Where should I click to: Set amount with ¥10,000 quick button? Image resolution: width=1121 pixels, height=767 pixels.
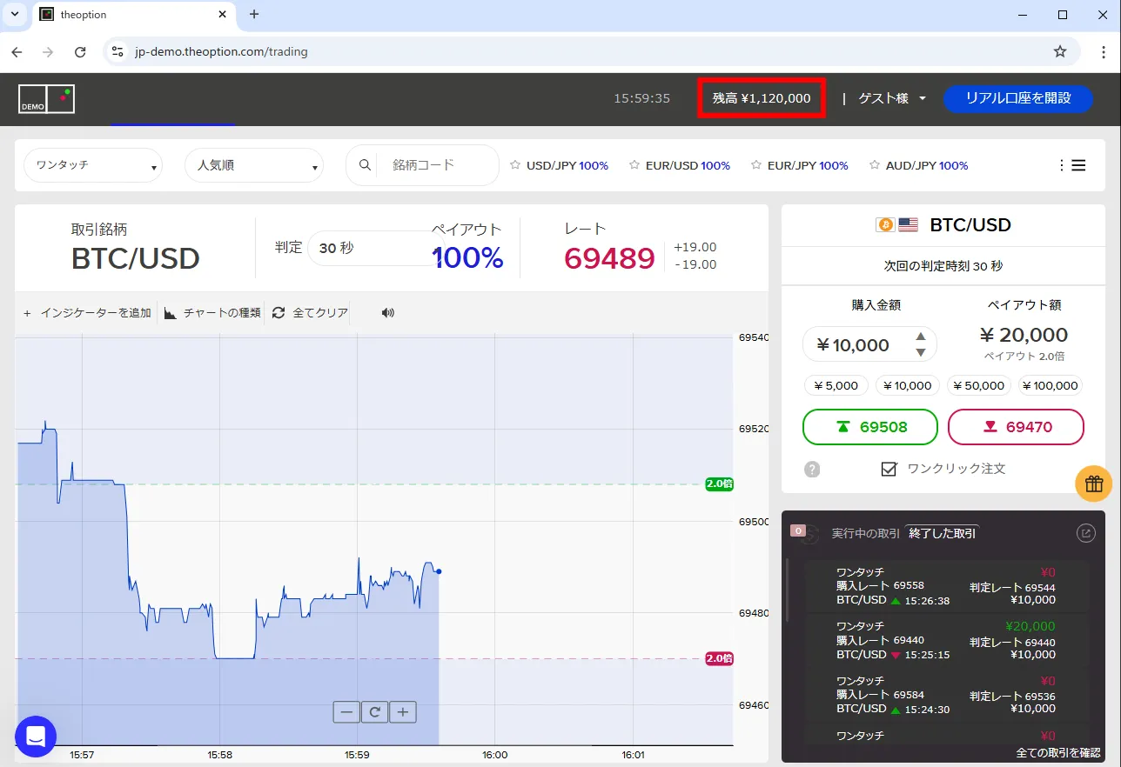click(x=908, y=385)
